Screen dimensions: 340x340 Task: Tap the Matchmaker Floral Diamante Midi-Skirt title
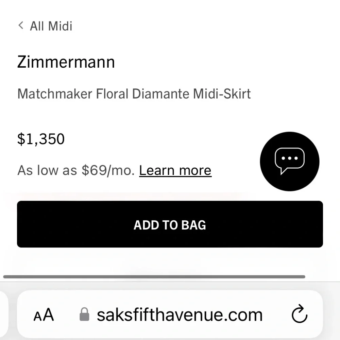pyautogui.click(x=134, y=94)
